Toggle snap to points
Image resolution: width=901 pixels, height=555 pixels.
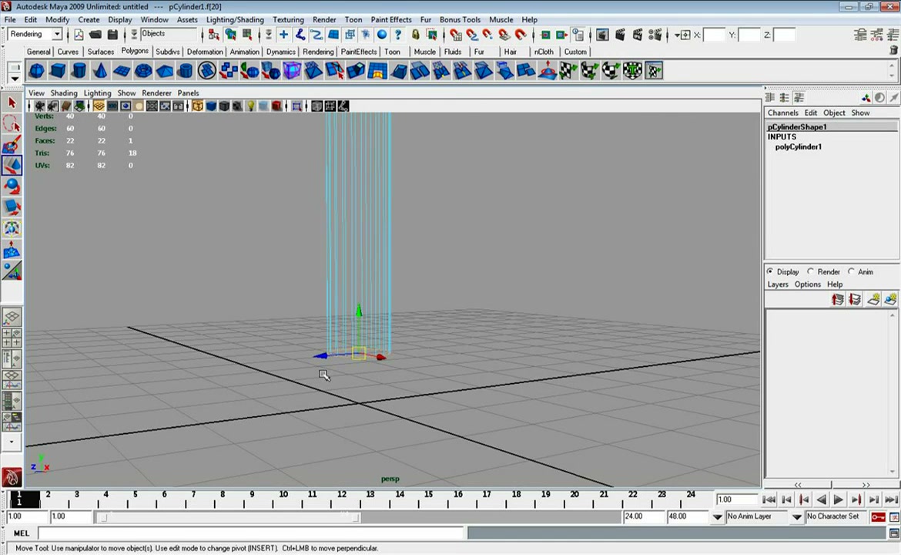[x=488, y=35]
